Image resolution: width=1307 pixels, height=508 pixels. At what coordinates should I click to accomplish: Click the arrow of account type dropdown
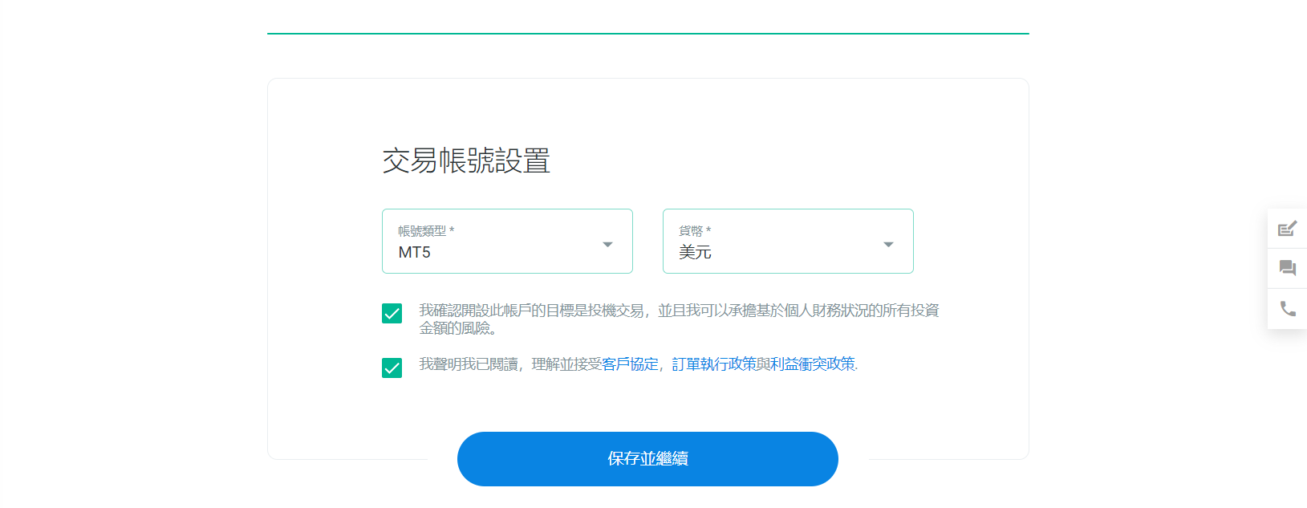(607, 245)
